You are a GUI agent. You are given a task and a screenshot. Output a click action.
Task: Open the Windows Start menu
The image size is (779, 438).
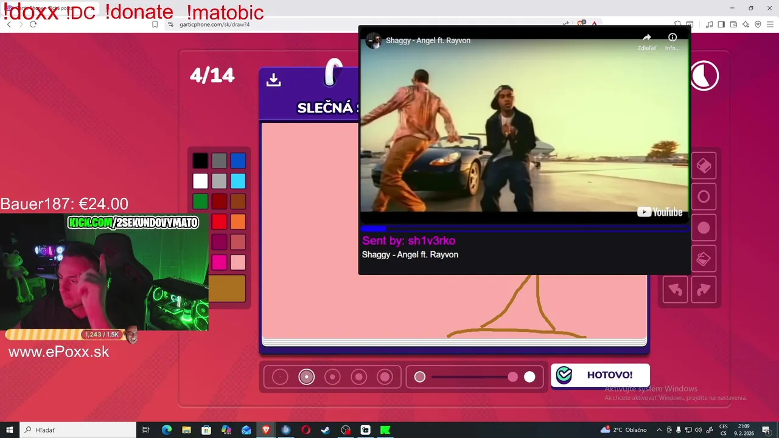click(x=9, y=430)
